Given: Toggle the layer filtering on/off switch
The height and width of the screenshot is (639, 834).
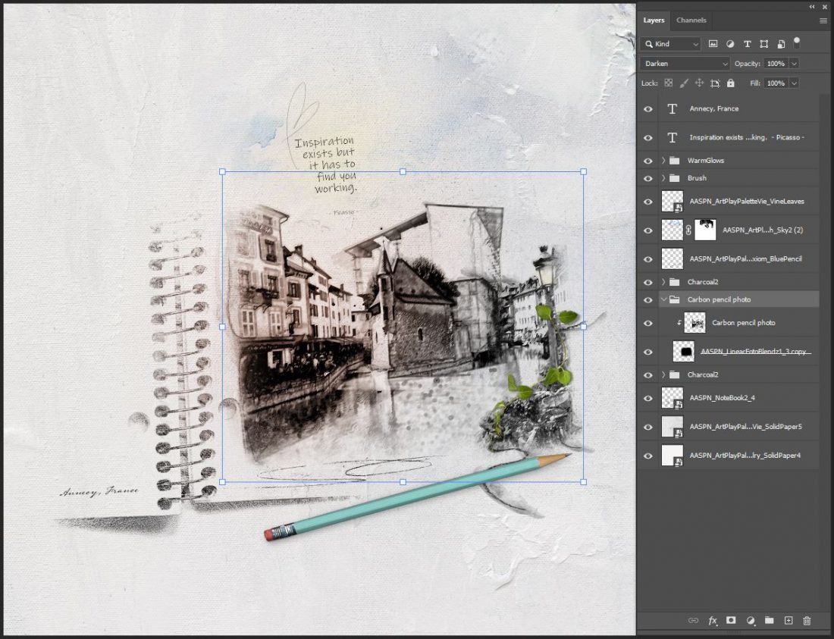Looking at the screenshot, I should (797, 42).
